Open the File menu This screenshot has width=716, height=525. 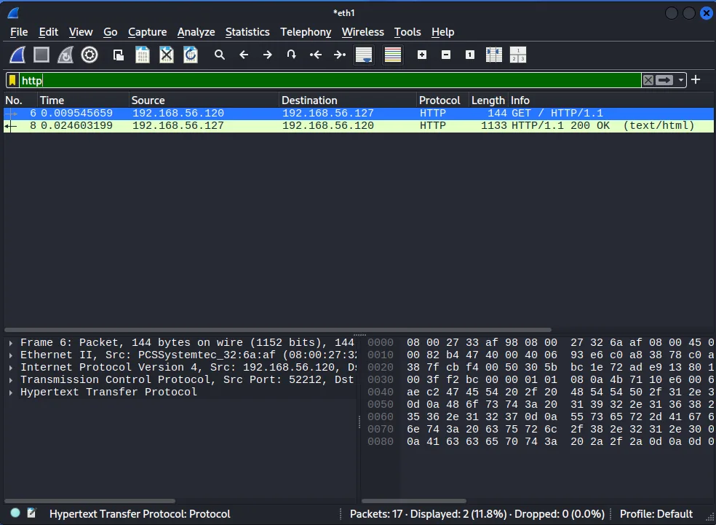(x=19, y=32)
